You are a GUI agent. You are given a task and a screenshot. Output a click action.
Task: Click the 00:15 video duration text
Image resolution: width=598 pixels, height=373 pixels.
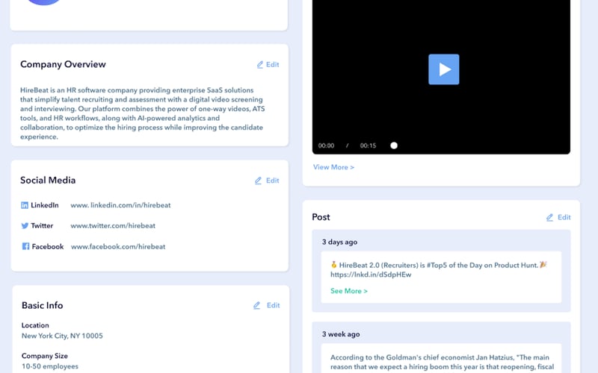(368, 145)
